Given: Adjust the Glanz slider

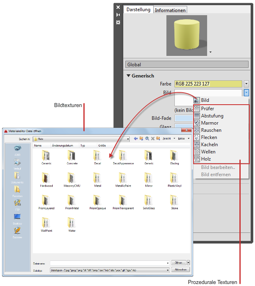Looking at the screenshot, I should tap(184, 126).
